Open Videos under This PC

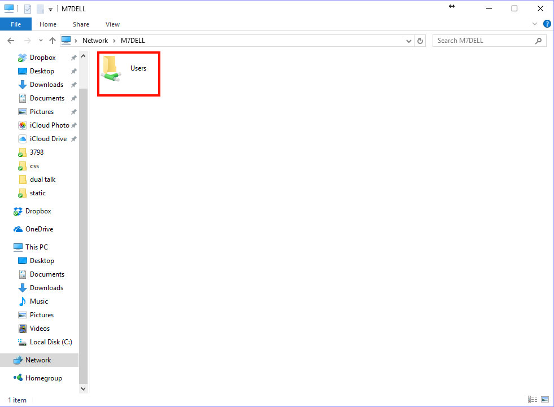(40, 329)
